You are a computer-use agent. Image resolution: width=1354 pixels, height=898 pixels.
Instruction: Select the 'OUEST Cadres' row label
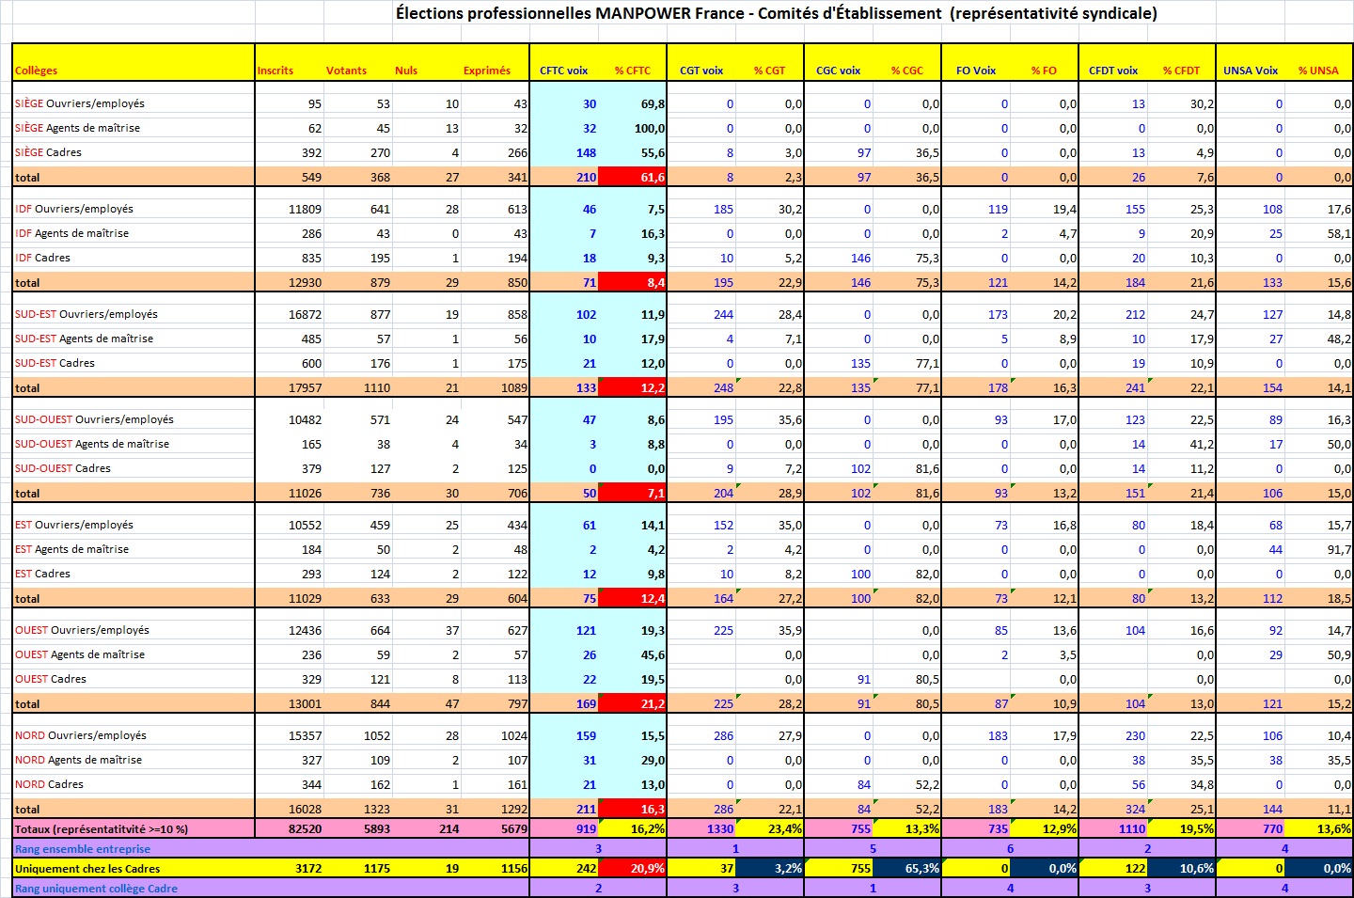pos(51,679)
